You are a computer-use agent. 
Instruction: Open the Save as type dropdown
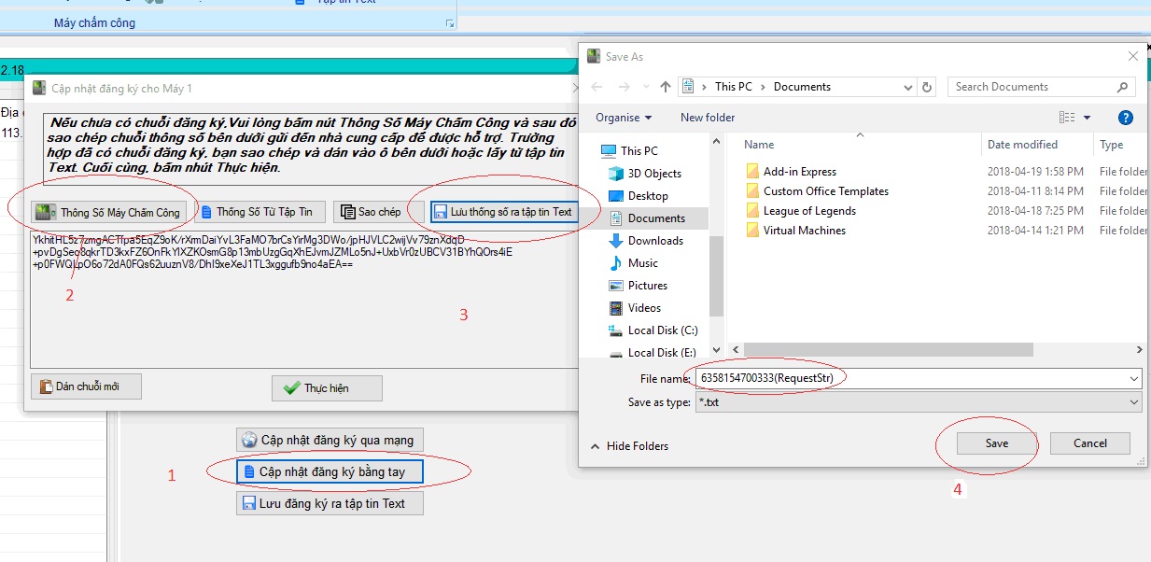coord(1134,402)
